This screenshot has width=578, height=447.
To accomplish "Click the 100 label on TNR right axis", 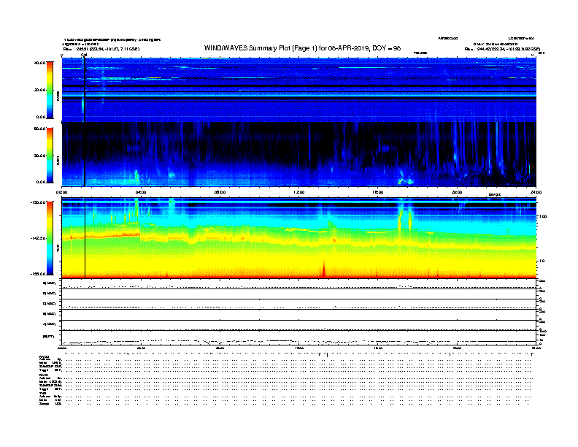I will click(x=543, y=216).
